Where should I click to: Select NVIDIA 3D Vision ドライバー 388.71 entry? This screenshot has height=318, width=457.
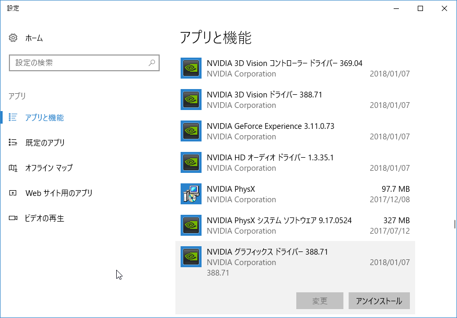tap(295, 100)
